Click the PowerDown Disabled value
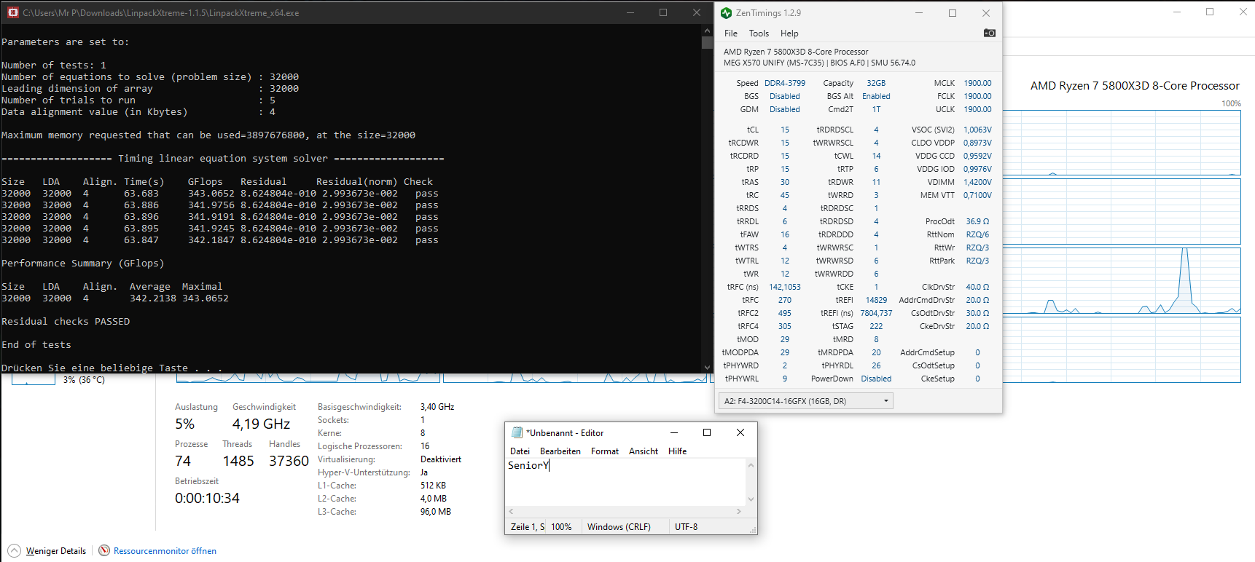Image resolution: width=1255 pixels, height=562 pixels. click(876, 379)
